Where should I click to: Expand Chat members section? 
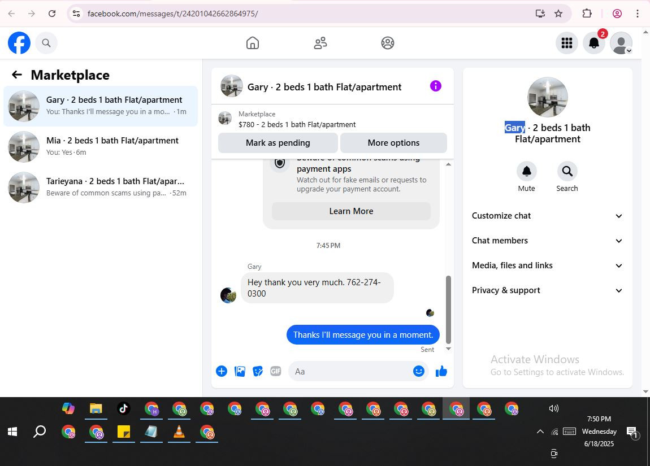547,241
